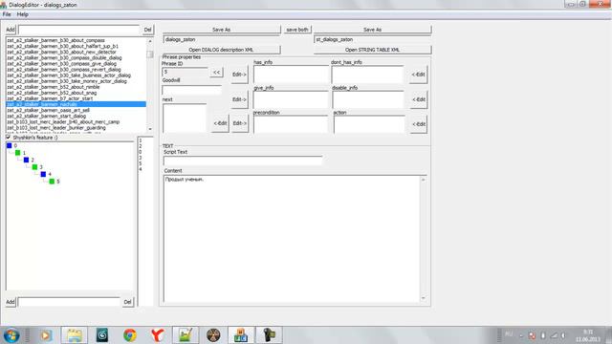Click the Phrase ID field
Image resolution: width=612 pixels, height=344 pixels.
coord(185,73)
